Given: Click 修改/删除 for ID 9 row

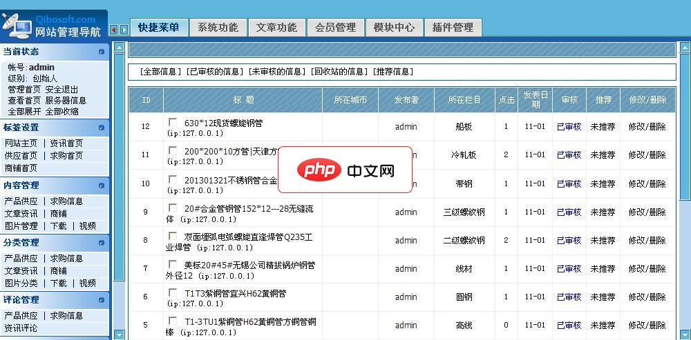Looking at the screenshot, I should click(647, 212).
